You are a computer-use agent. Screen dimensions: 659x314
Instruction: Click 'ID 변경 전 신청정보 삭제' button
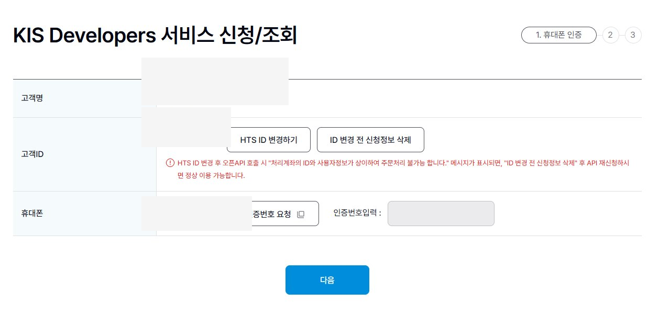[370, 140]
